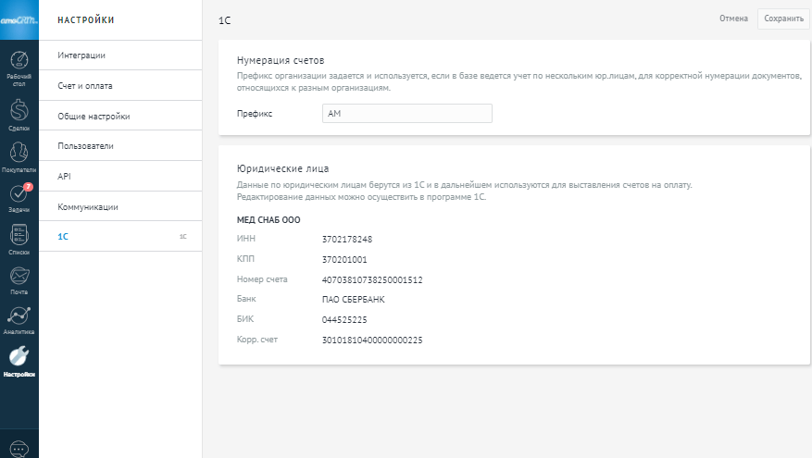The width and height of the screenshot is (812, 458).
Task: Open the Рабочий стол dashboard icon
Action: [19, 68]
